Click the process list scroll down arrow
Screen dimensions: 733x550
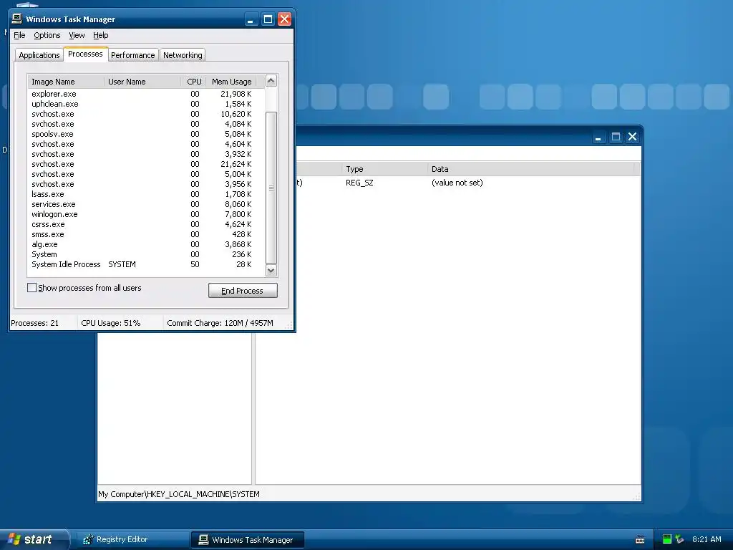tap(271, 270)
